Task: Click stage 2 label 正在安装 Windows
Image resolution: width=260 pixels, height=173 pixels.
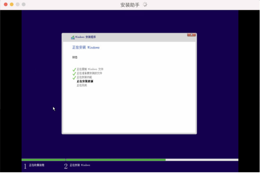Action: coord(80,165)
